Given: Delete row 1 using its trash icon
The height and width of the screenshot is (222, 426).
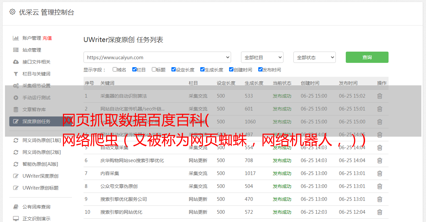Looking at the screenshot, I should coord(380,96).
